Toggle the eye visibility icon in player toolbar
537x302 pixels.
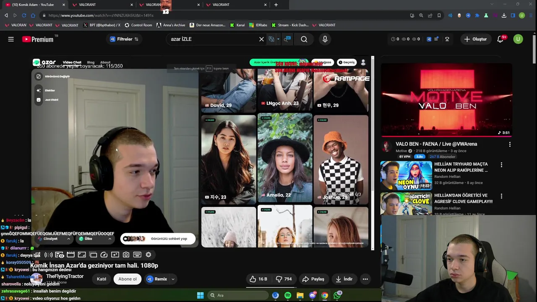[60, 255]
